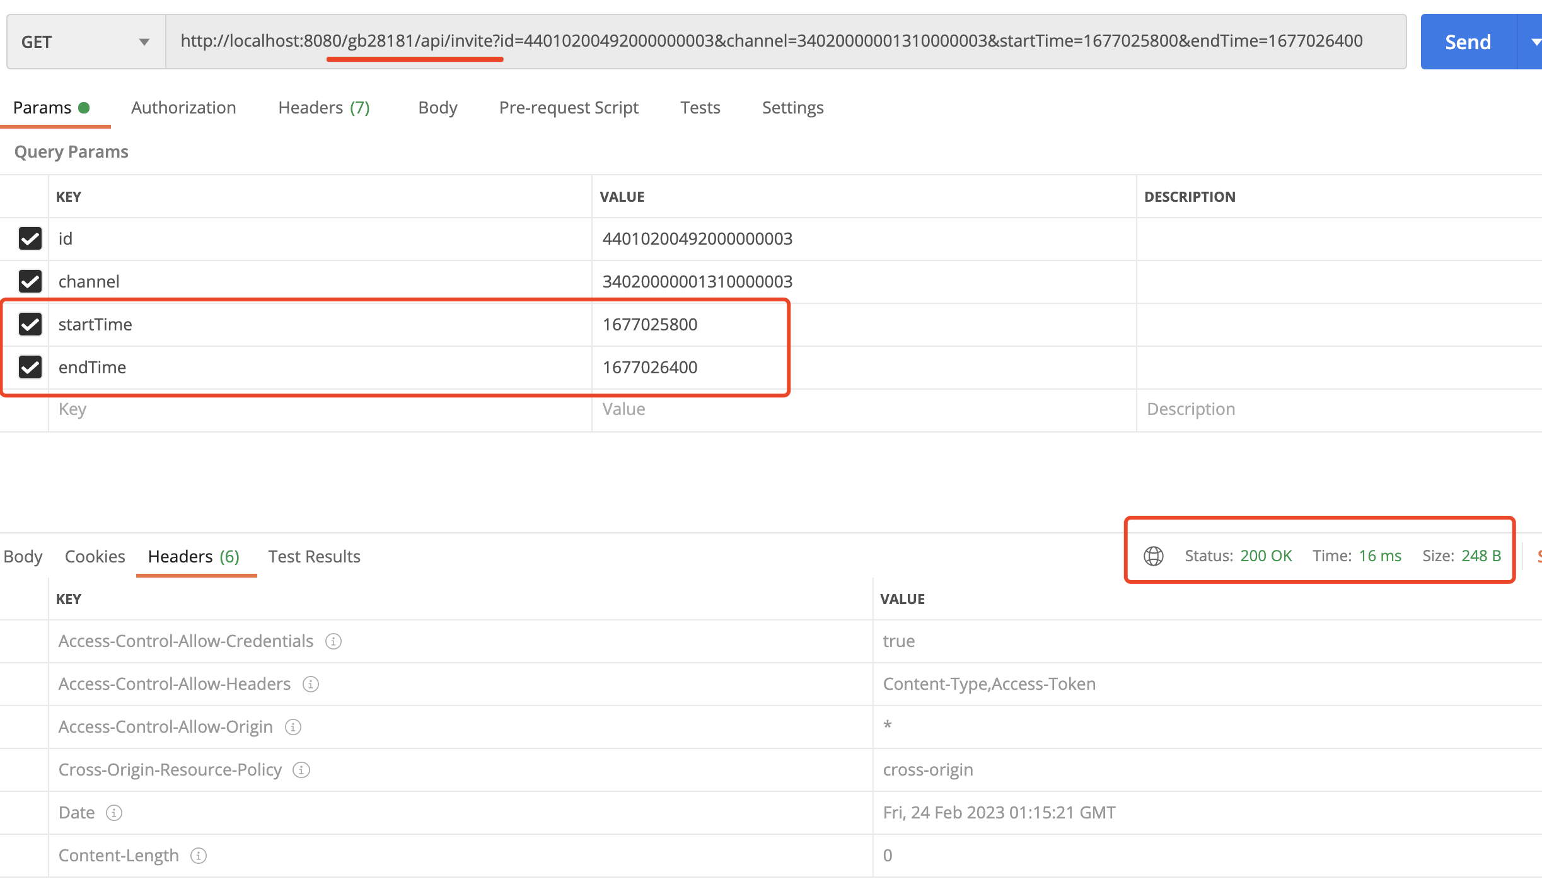Click the info icon beside the Date header
Image resolution: width=1542 pixels, height=879 pixels.
click(x=113, y=812)
